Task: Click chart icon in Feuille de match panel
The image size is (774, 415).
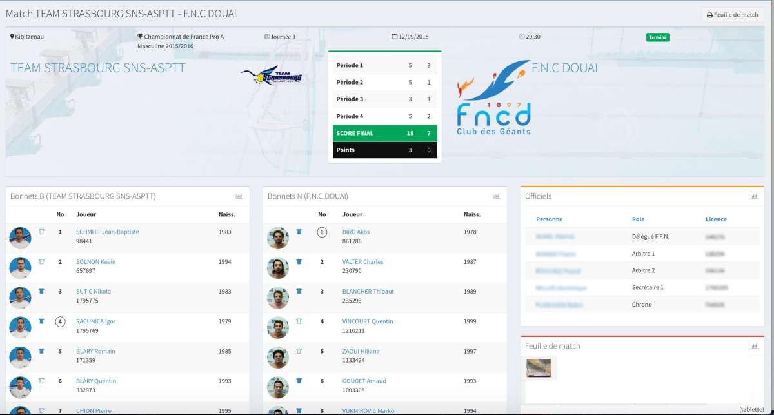Action: pyautogui.click(x=753, y=346)
